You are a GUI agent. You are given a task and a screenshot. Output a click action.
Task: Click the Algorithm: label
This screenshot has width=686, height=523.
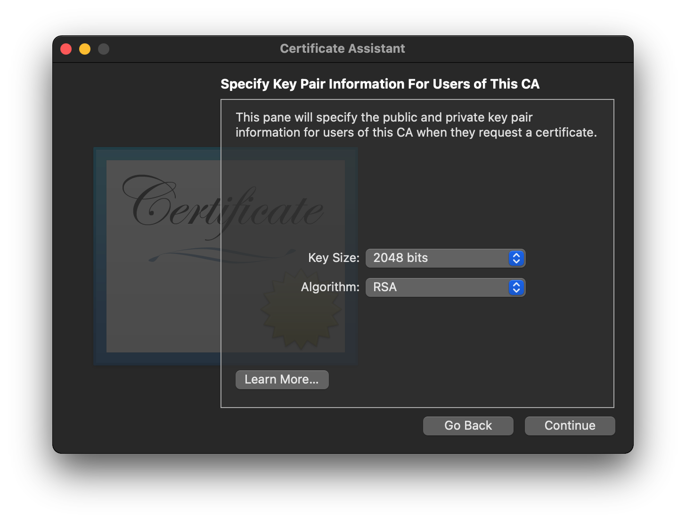pos(330,287)
